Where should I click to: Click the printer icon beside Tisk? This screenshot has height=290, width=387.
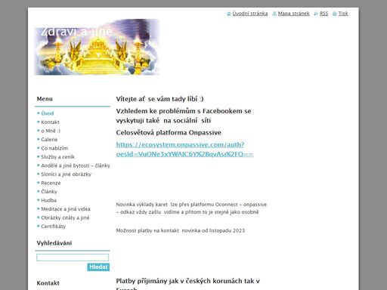tap(335, 14)
